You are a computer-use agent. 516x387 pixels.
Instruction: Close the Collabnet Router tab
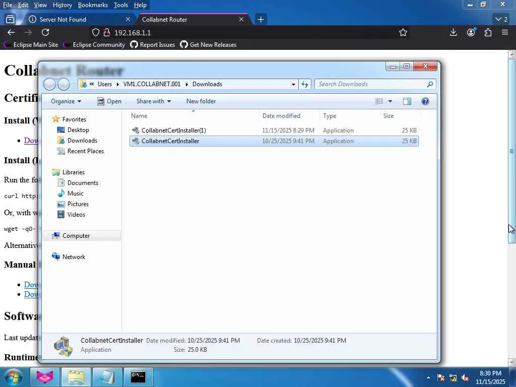pos(241,20)
